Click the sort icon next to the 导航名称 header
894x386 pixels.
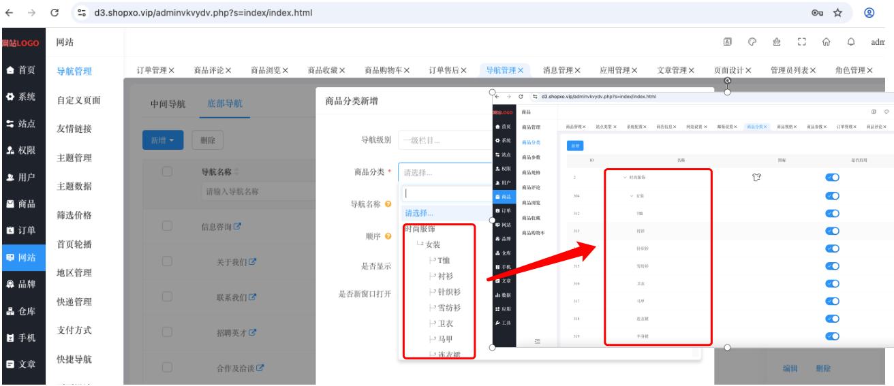click(x=236, y=172)
